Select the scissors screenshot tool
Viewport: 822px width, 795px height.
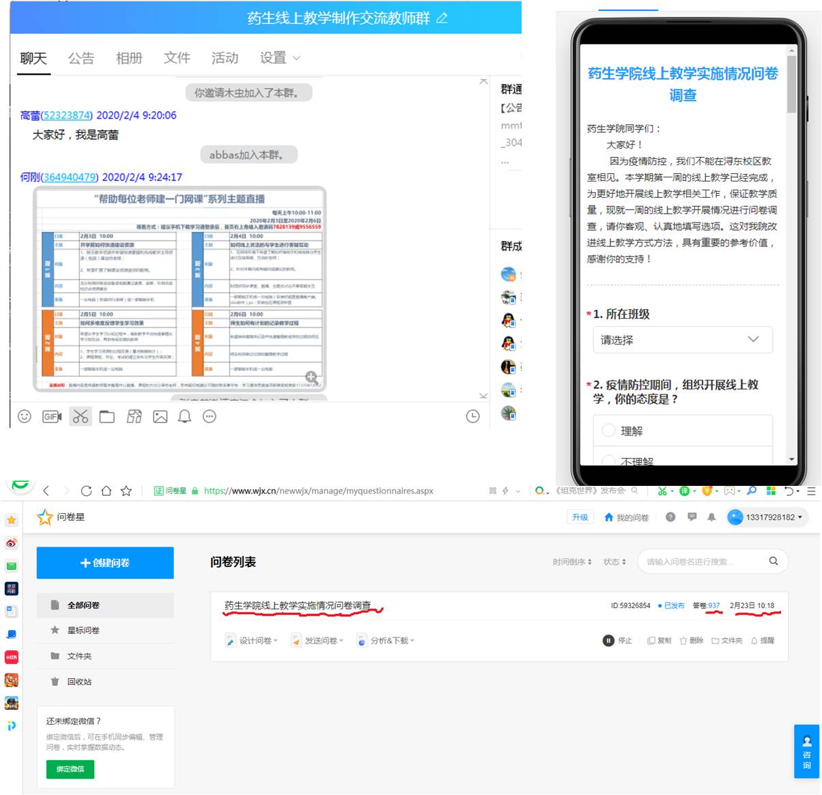pyautogui.click(x=81, y=416)
